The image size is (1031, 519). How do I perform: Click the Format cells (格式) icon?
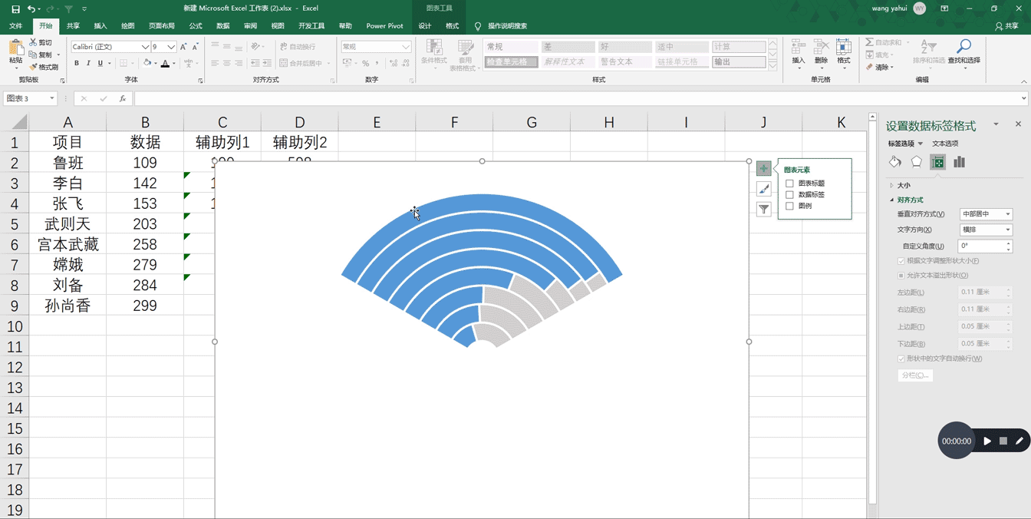click(844, 47)
